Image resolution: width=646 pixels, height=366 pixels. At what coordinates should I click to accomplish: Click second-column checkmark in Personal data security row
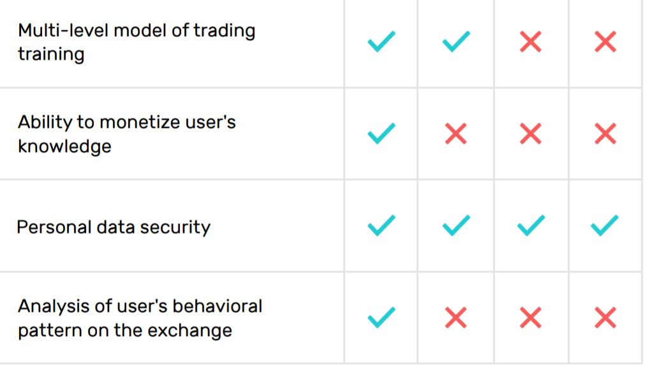[456, 225]
